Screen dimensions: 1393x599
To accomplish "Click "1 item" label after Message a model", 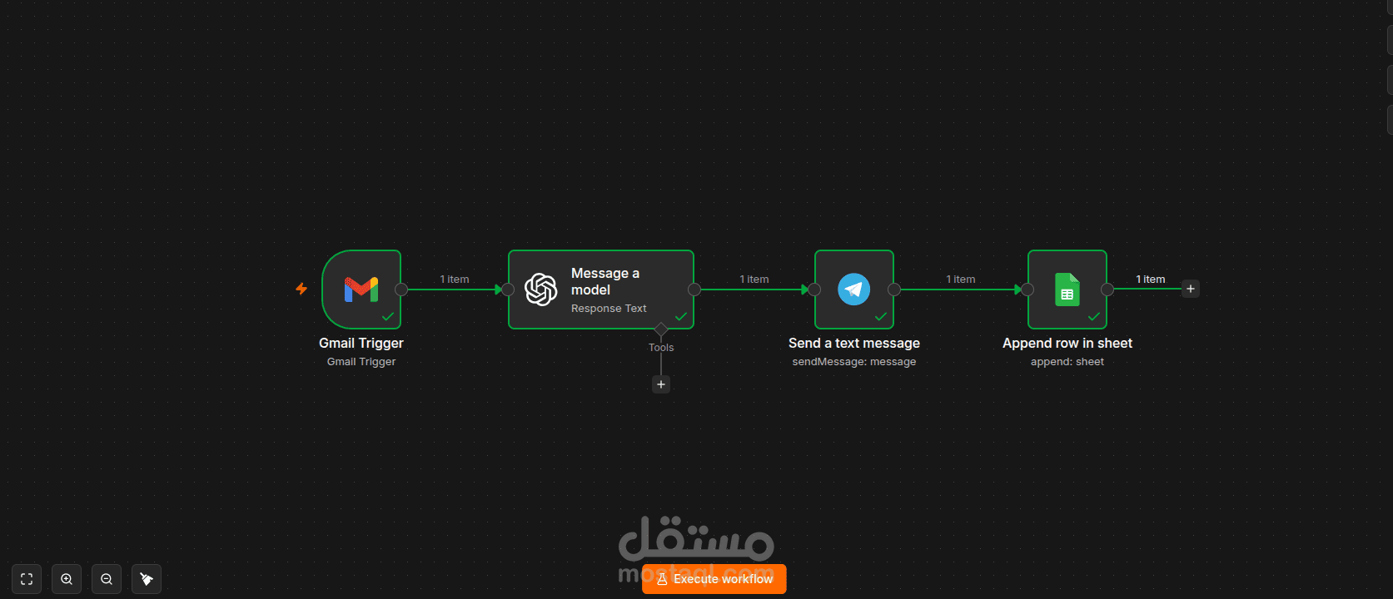I will point(754,280).
